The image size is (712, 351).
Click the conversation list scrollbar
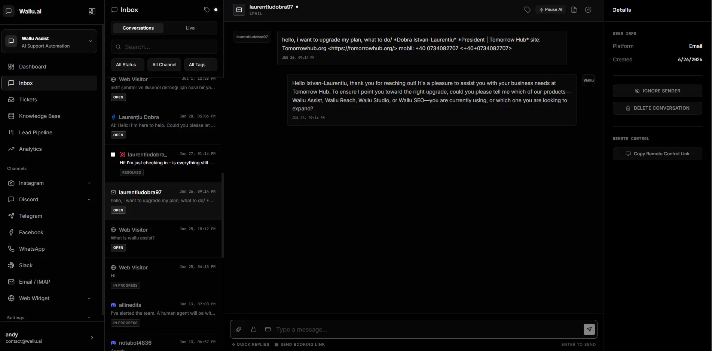[x=223, y=215]
